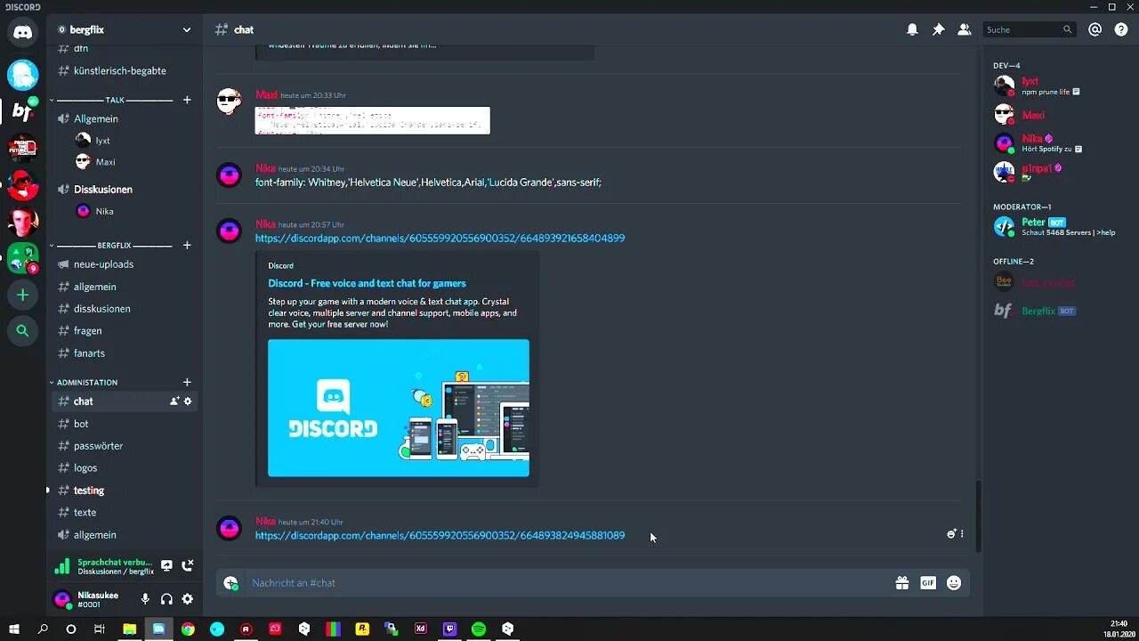The width and height of the screenshot is (1139, 641).
Task: Toggle the member list
Action: [x=964, y=29]
